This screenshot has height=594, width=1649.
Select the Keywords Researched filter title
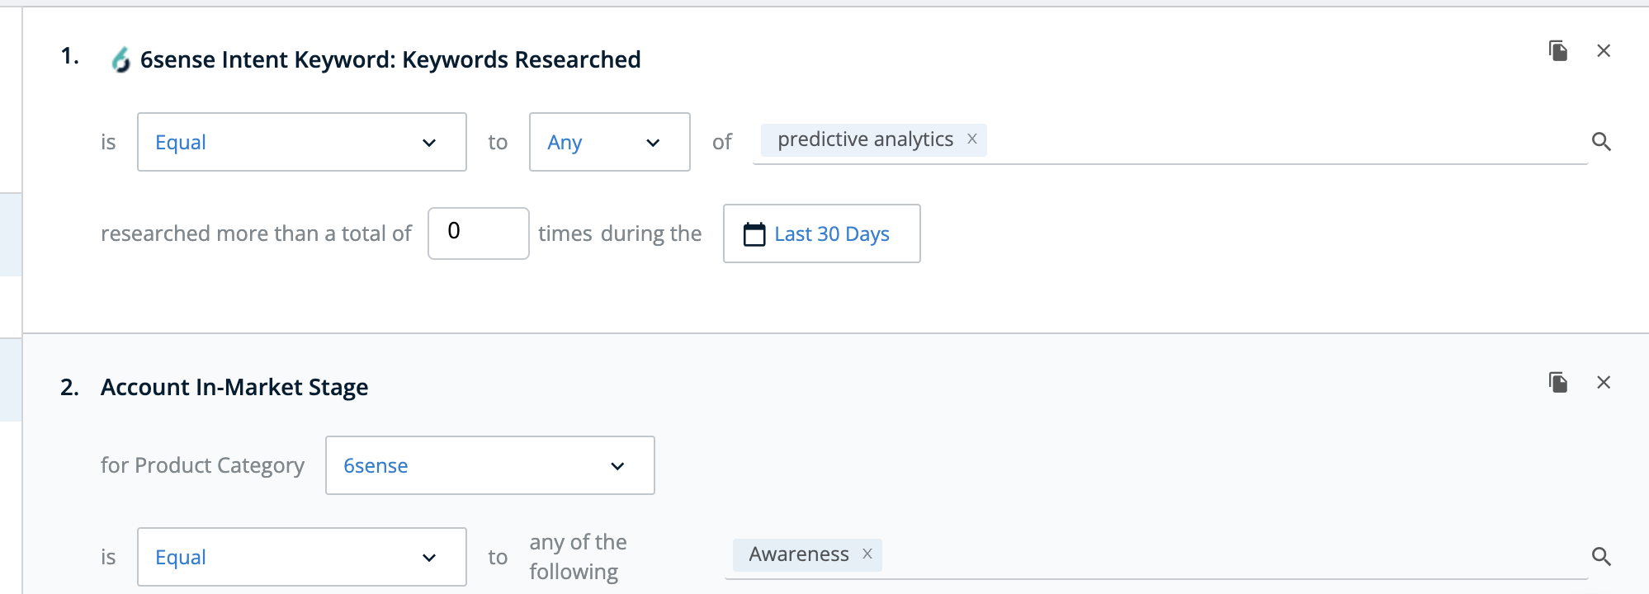pyautogui.click(x=390, y=59)
